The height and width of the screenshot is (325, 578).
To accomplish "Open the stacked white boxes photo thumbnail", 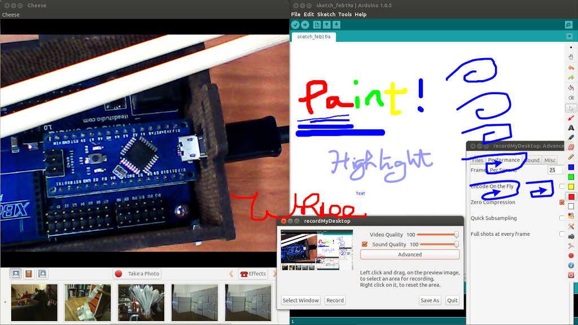I will point(195,302).
